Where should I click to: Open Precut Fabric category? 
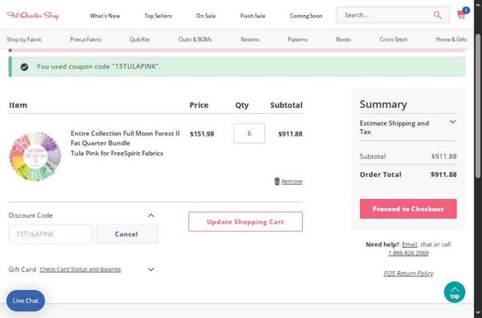coord(85,39)
